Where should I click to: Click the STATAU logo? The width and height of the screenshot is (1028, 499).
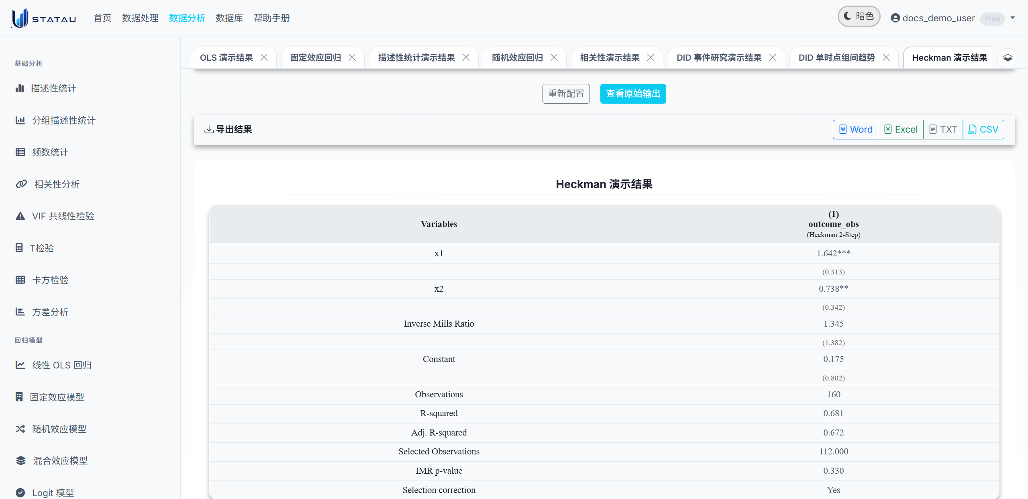point(44,18)
